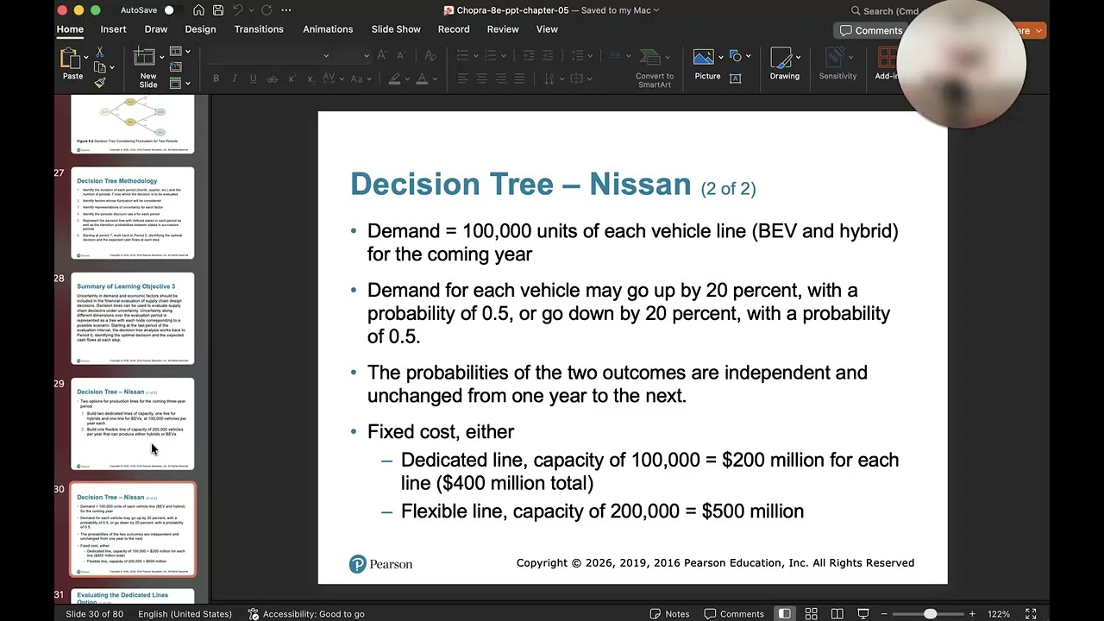Screen dimensions: 1104x621
Task: Undo the last action
Action: pos(239,10)
